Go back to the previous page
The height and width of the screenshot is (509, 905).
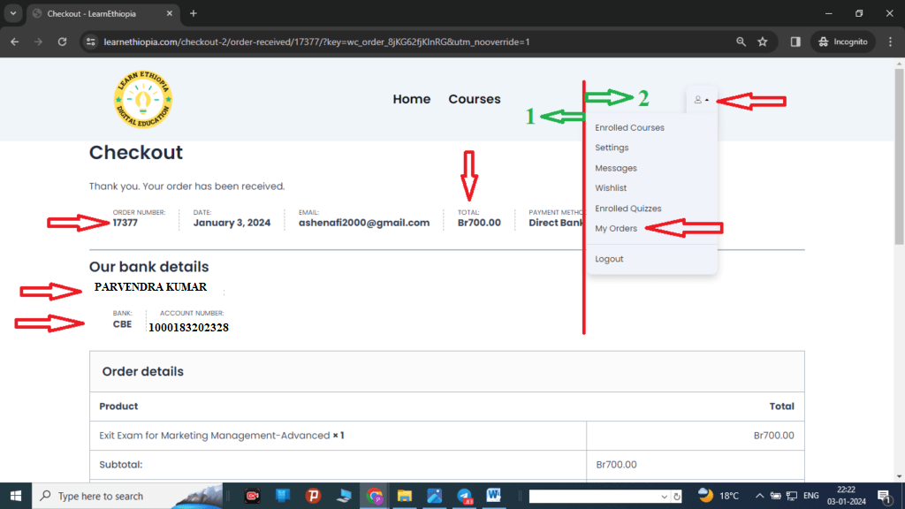[14, 42]
